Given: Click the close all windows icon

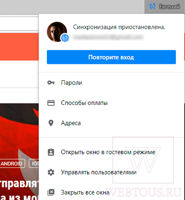Looking at the screenshot, I should pyautogui.click(x=51, y=192).
